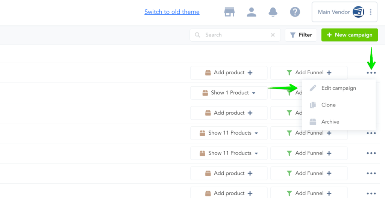Screen dimensions: 385x198
Task: Click into the Search input field
Action: (x=235, y=35)
